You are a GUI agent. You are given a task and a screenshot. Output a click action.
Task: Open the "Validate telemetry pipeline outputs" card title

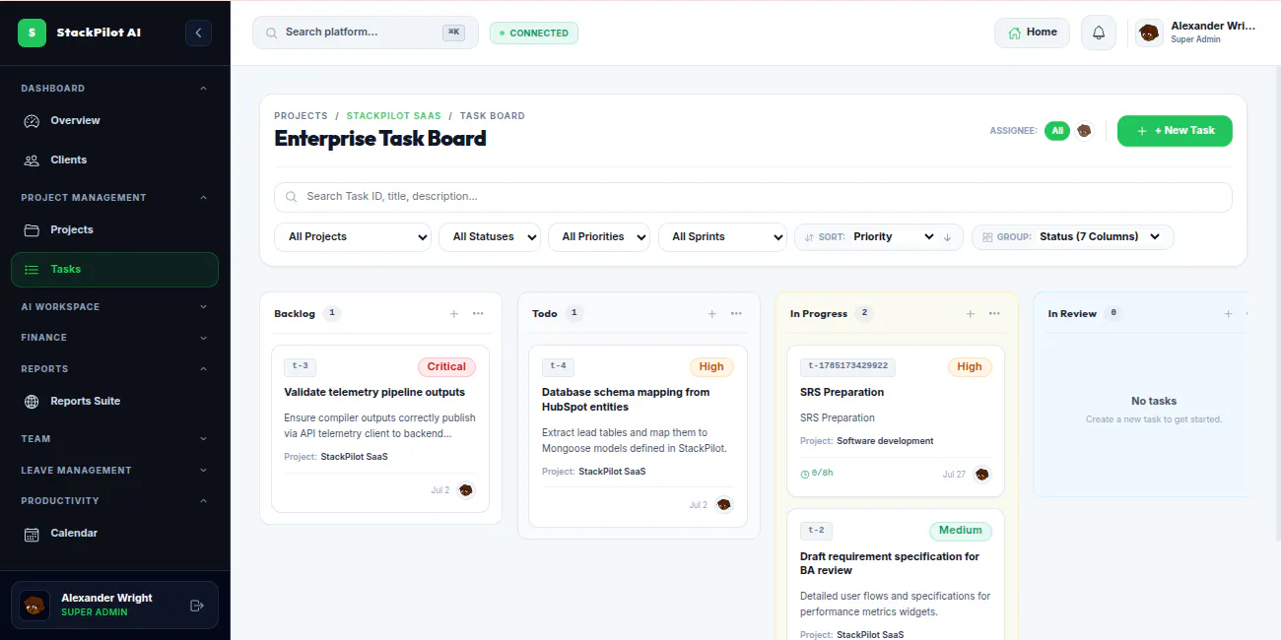[374, 393]
